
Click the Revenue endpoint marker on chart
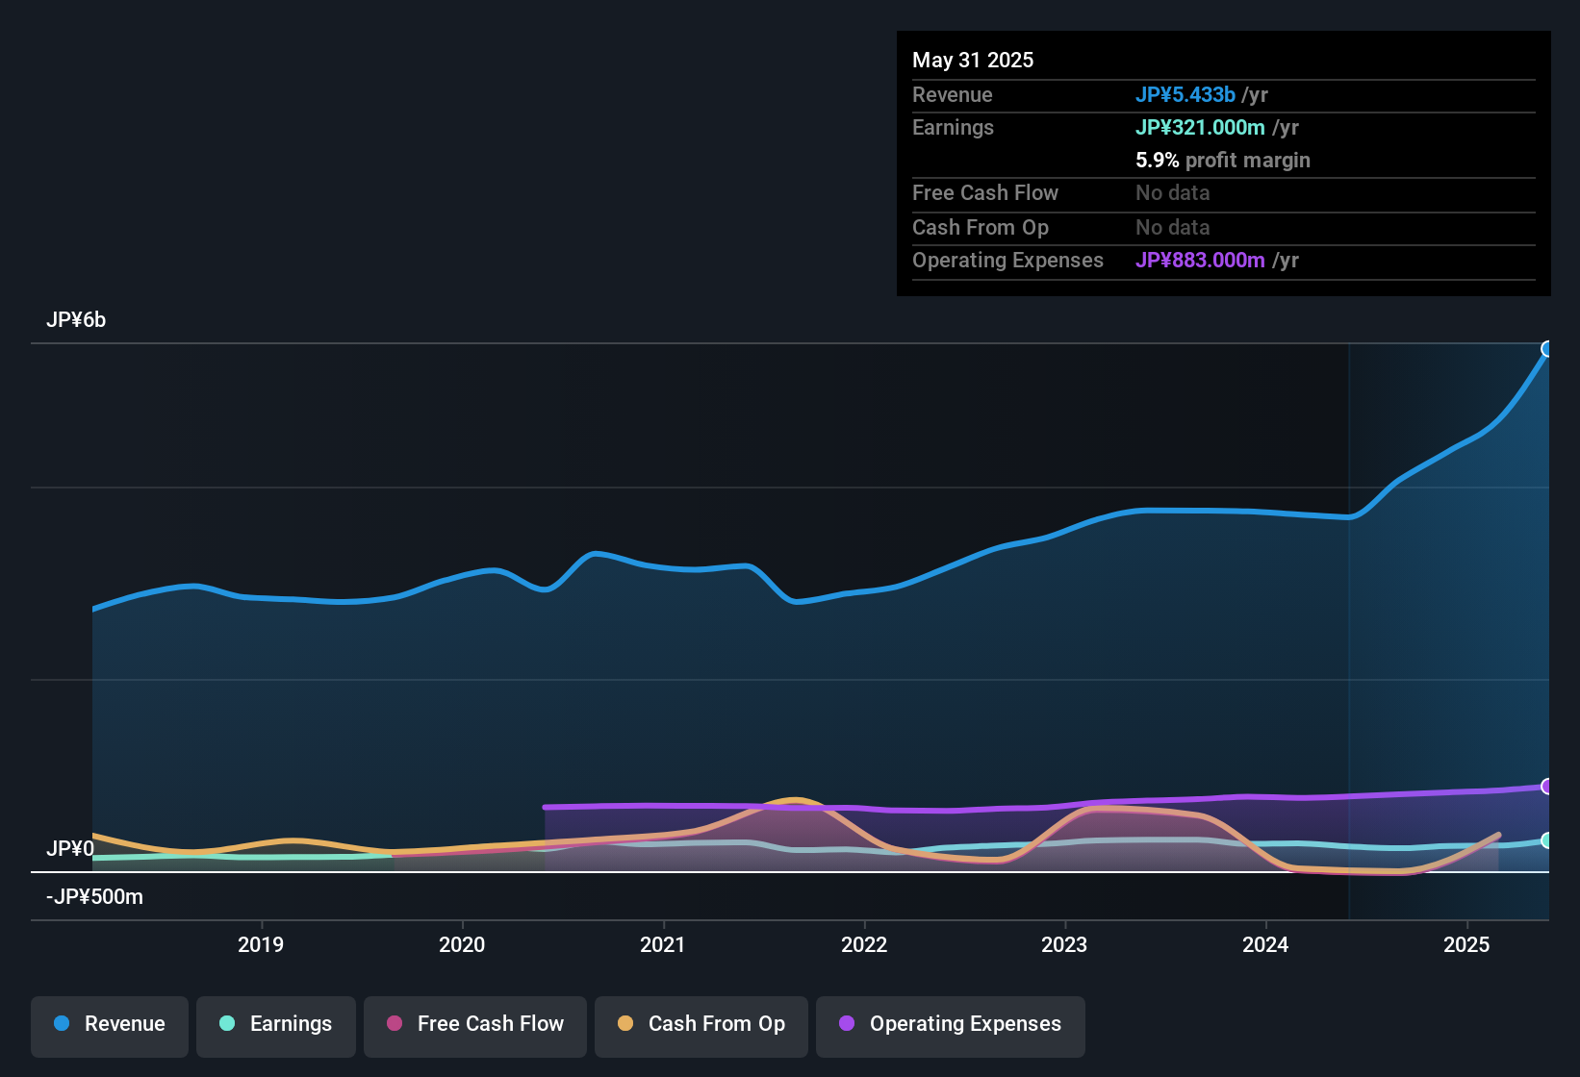tap(1547, 349)
